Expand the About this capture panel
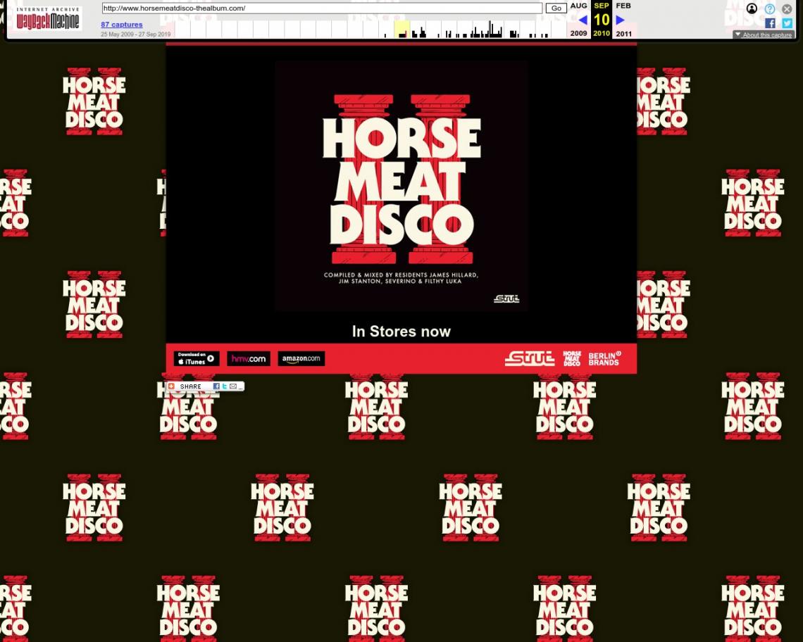The image size is (803, 642). (764, 34)
